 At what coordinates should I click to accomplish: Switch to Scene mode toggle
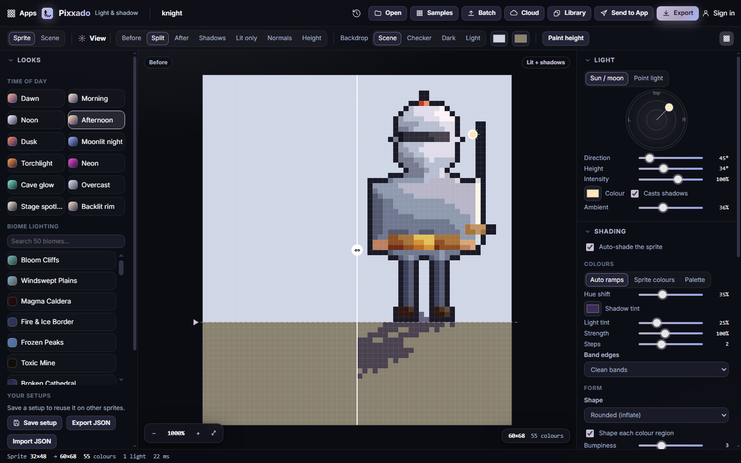(50, 38)
